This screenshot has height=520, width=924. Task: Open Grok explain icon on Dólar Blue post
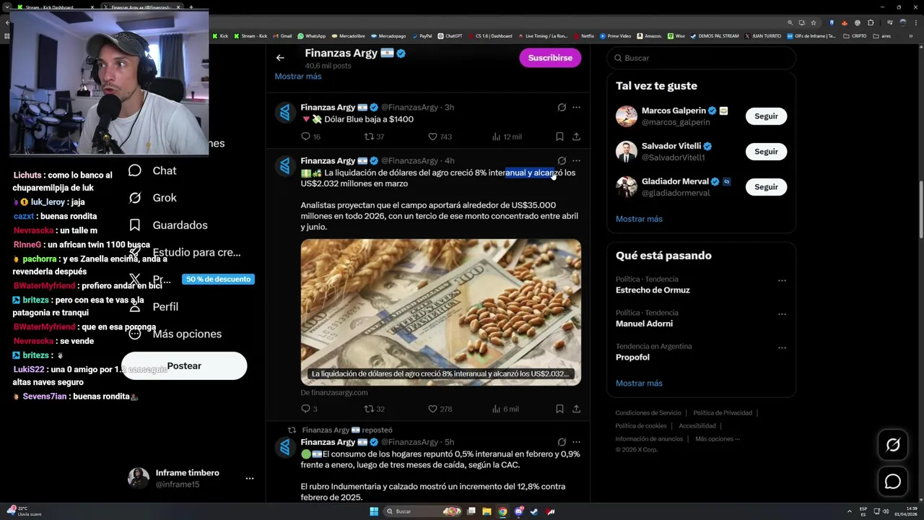(x=562, y=107)
